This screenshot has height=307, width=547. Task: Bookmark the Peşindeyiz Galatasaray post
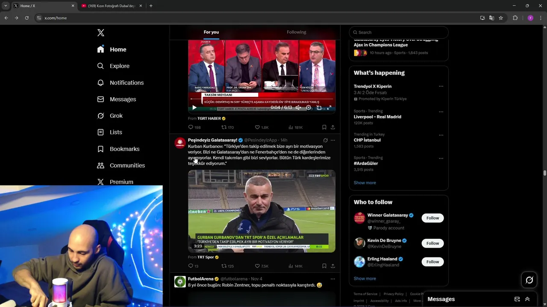(x=324, y=266)
